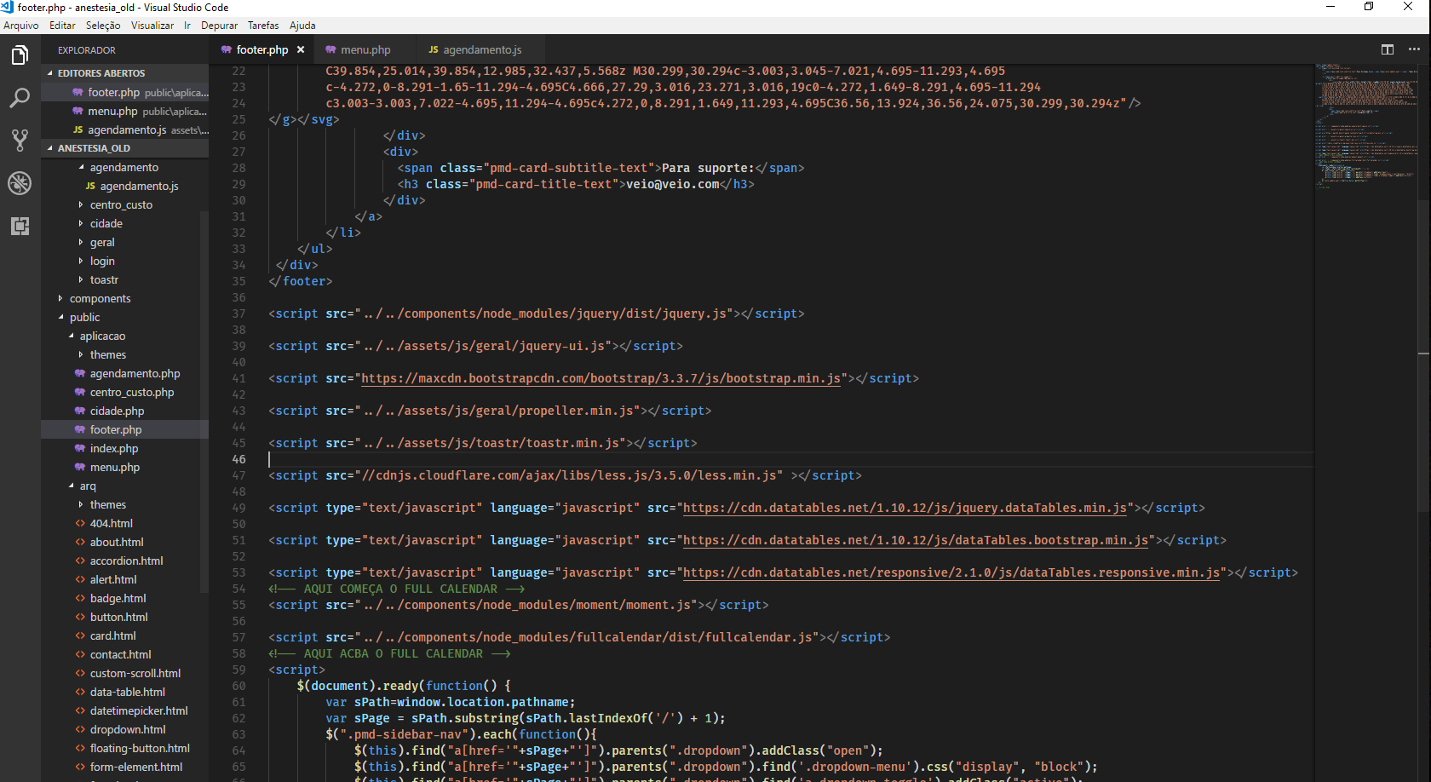Click line number 46 in gutter
This screenshot has height=782, width=1431.
[238, 459]
